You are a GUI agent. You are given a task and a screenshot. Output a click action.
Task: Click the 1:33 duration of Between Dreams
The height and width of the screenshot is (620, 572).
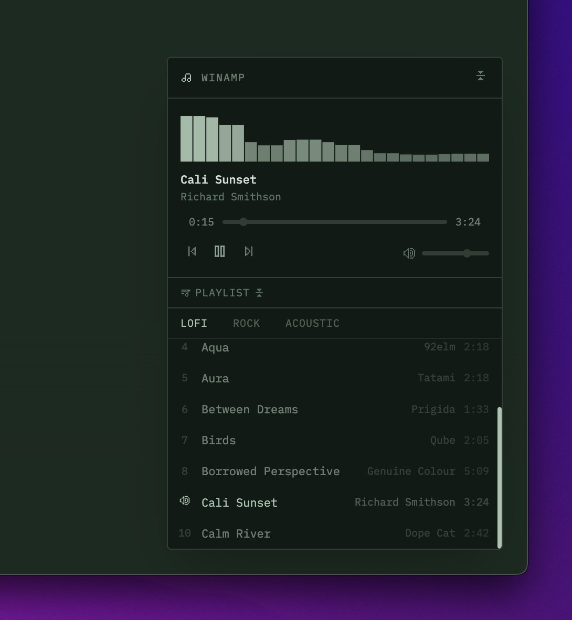coord(476,409)
